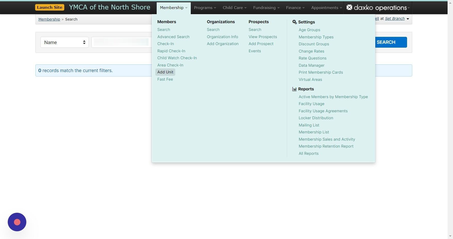
Task: Click Rapid Check-In under Members
Action: (171, 51)
